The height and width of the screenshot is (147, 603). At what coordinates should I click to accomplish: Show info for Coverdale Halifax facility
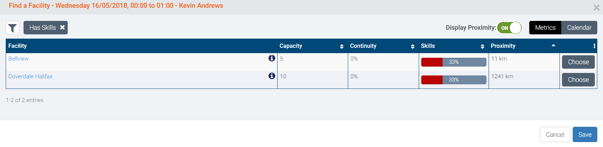tap(272, 76)
